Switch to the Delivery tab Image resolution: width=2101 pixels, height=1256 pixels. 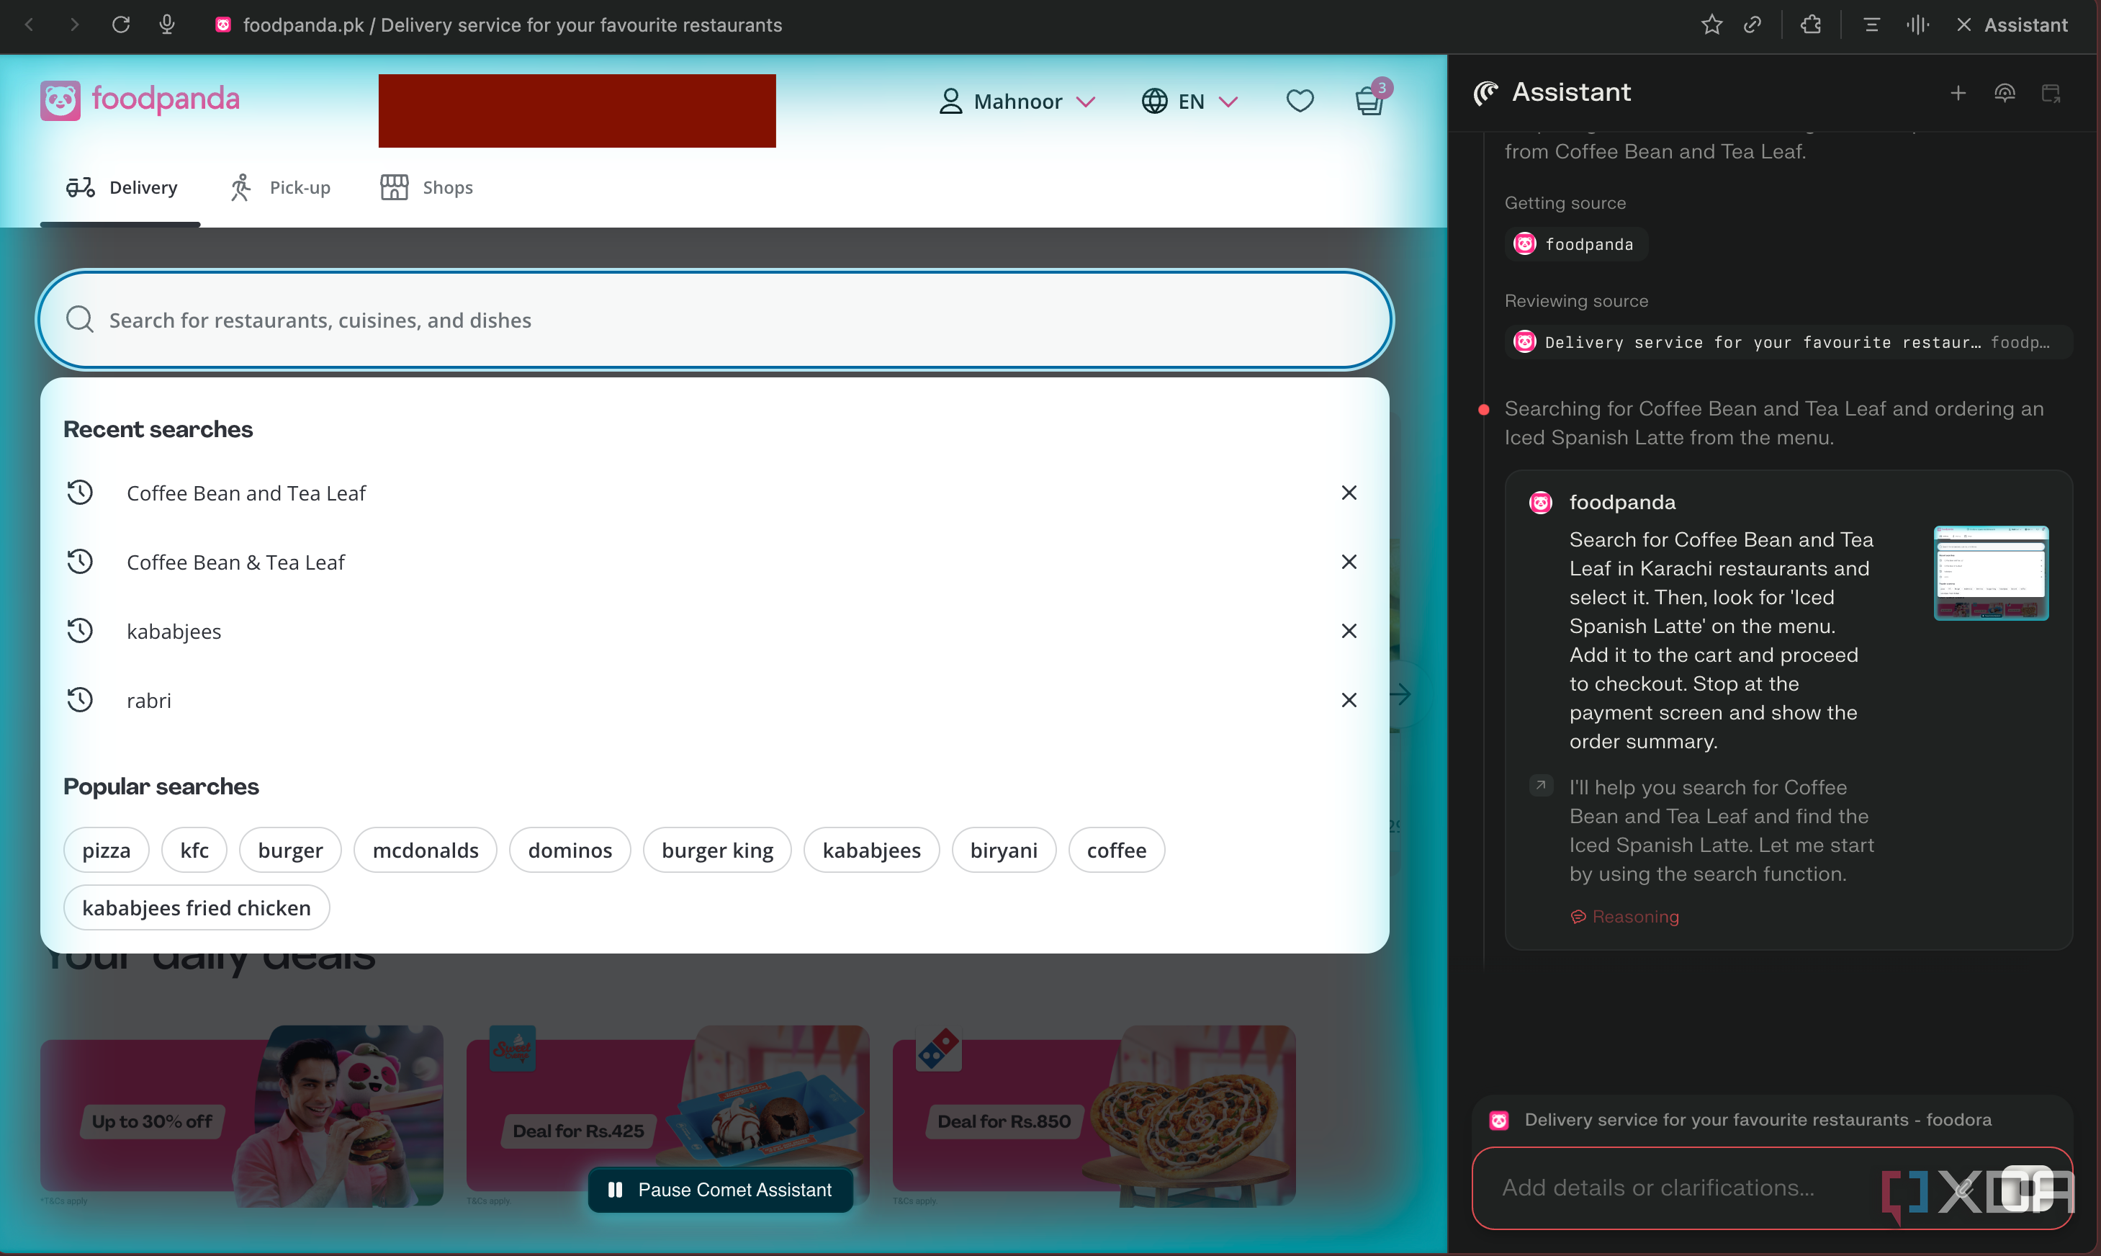pyautogui.click(x=120, y=188)
